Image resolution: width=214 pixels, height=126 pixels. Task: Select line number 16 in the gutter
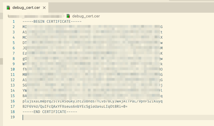pos(13,101)
